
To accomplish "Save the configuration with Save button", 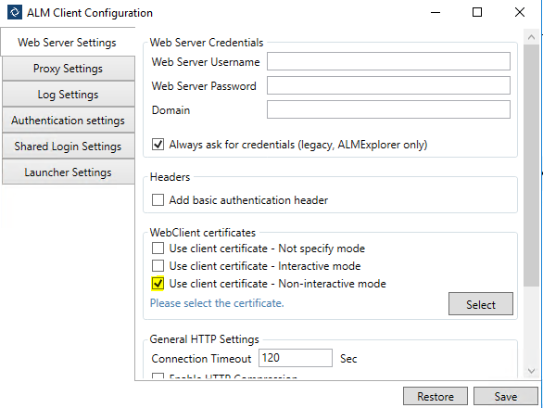I will click(506, 396).
